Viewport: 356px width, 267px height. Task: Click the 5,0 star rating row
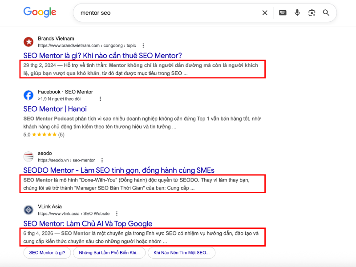44,135
